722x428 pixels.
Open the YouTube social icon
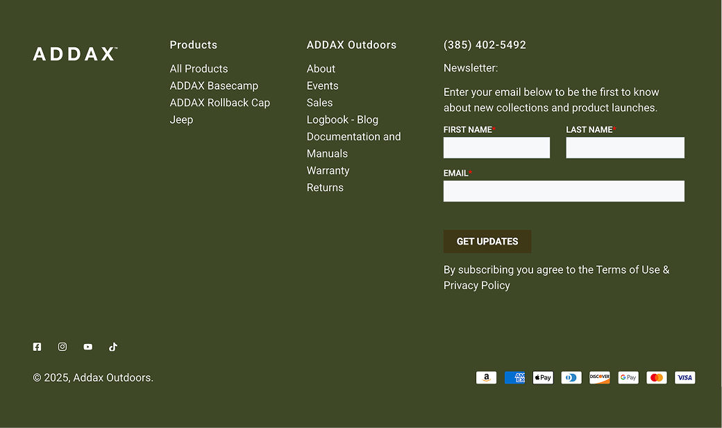[x=88, y=347]
